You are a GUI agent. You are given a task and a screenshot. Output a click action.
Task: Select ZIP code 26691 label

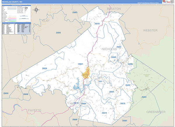click(119, 47)
